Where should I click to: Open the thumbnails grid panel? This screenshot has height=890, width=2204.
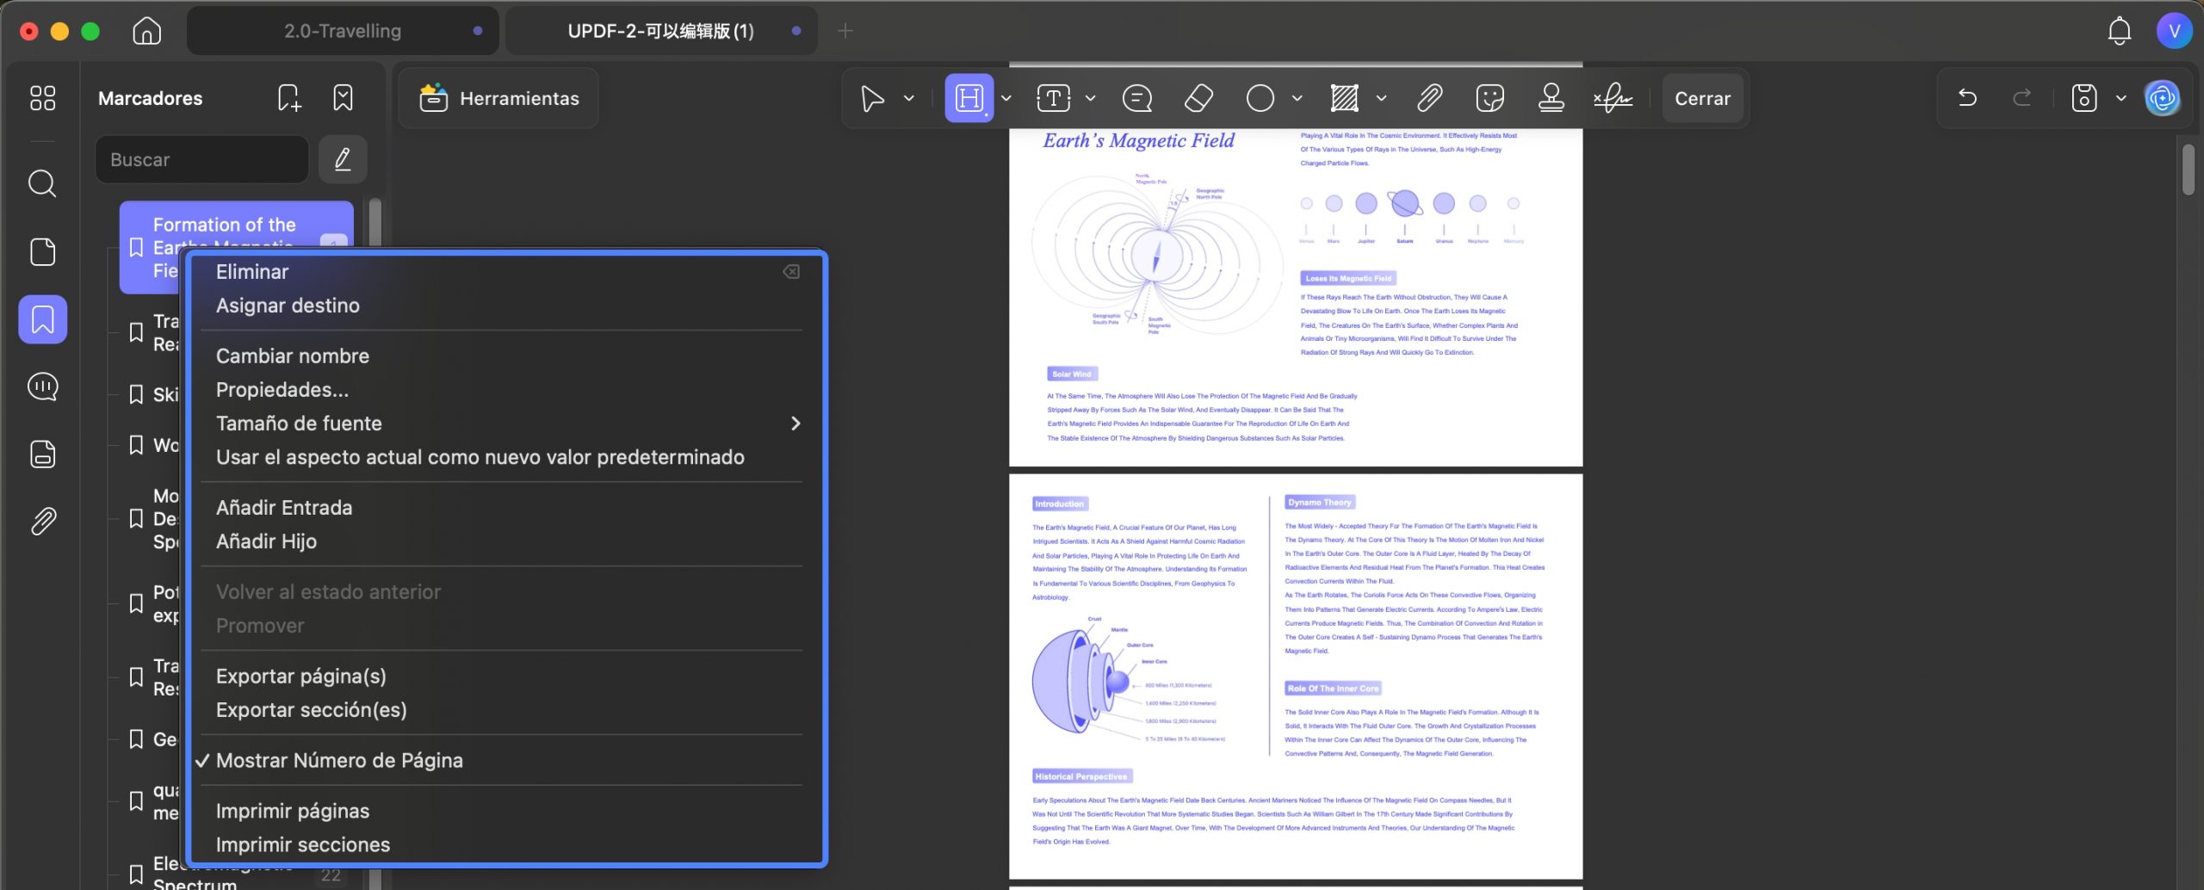pos(42,98)
